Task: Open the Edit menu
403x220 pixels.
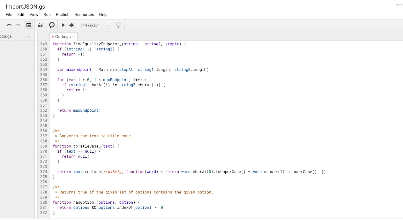Action: pos(21,14)
